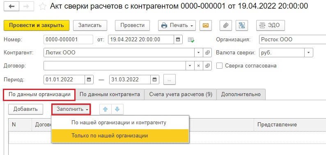The width and height of the screenshot is (326, 155).
Task: Click the Контрагент field Лютик ООО
Action: pos(119,53)
